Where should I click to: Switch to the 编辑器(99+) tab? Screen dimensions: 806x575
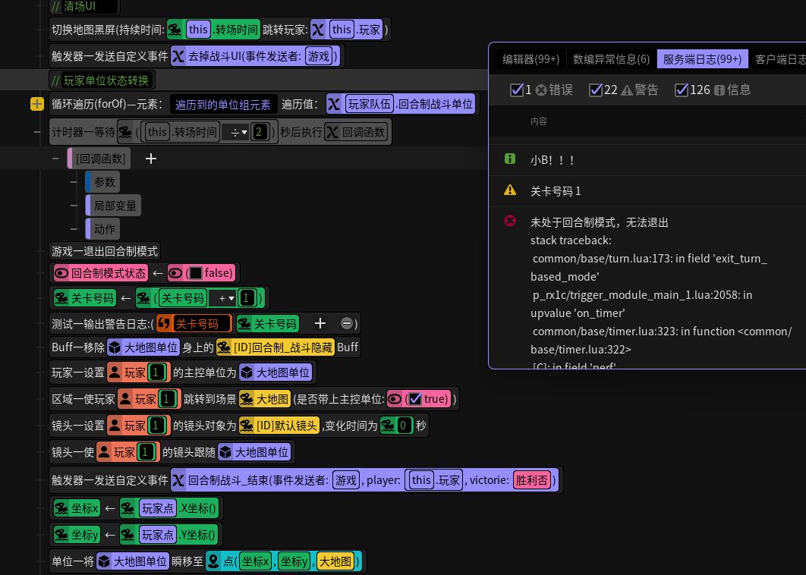pyautogui.click(x=531, y=59)
